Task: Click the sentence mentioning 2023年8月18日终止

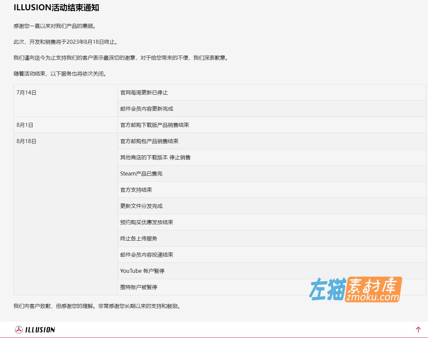Action: pyautogui.click(x=65, y=42)
